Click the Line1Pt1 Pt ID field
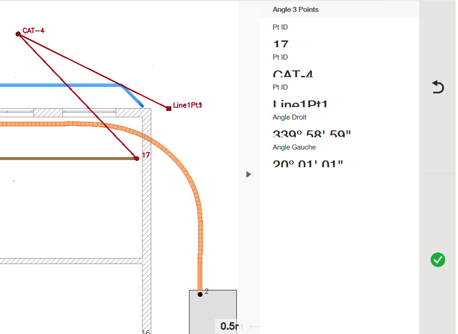The image size is (458, 334). (300, 104)
